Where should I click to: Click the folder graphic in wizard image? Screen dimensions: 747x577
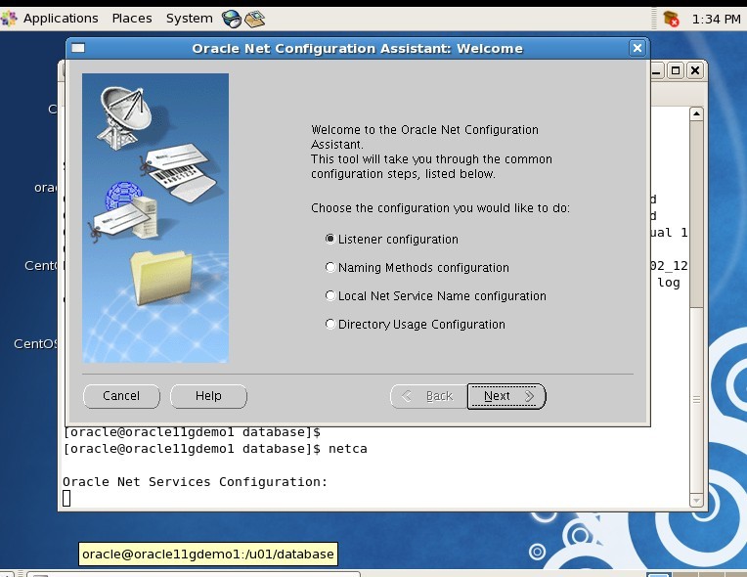coord(161,278)
